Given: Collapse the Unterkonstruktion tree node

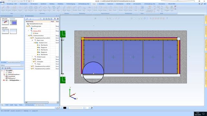Looking at the screenshot, I should click(28, 36).
